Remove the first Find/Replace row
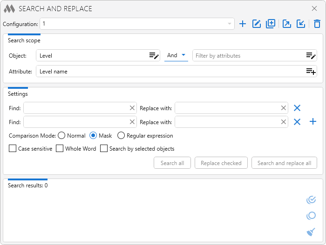Screen dimensions: 326x245 pos(297,108)
